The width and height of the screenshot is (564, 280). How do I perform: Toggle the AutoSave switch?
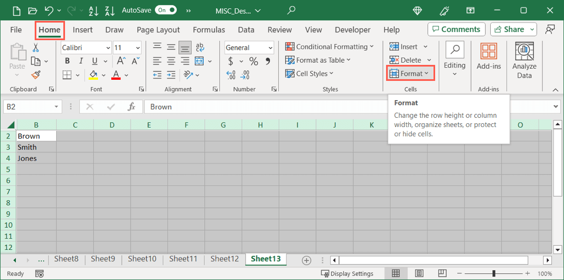click(166, 10)
